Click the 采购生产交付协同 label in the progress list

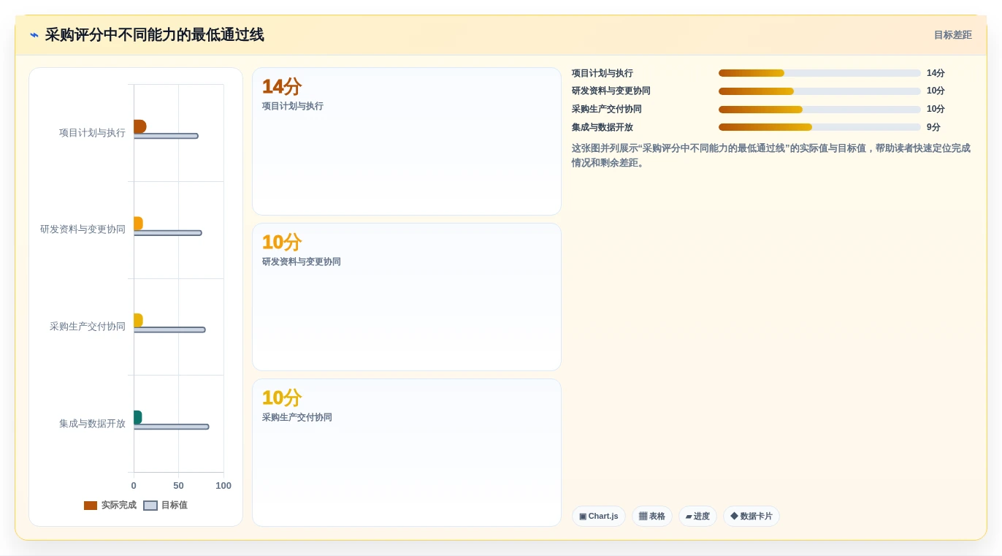click(607, 110)
